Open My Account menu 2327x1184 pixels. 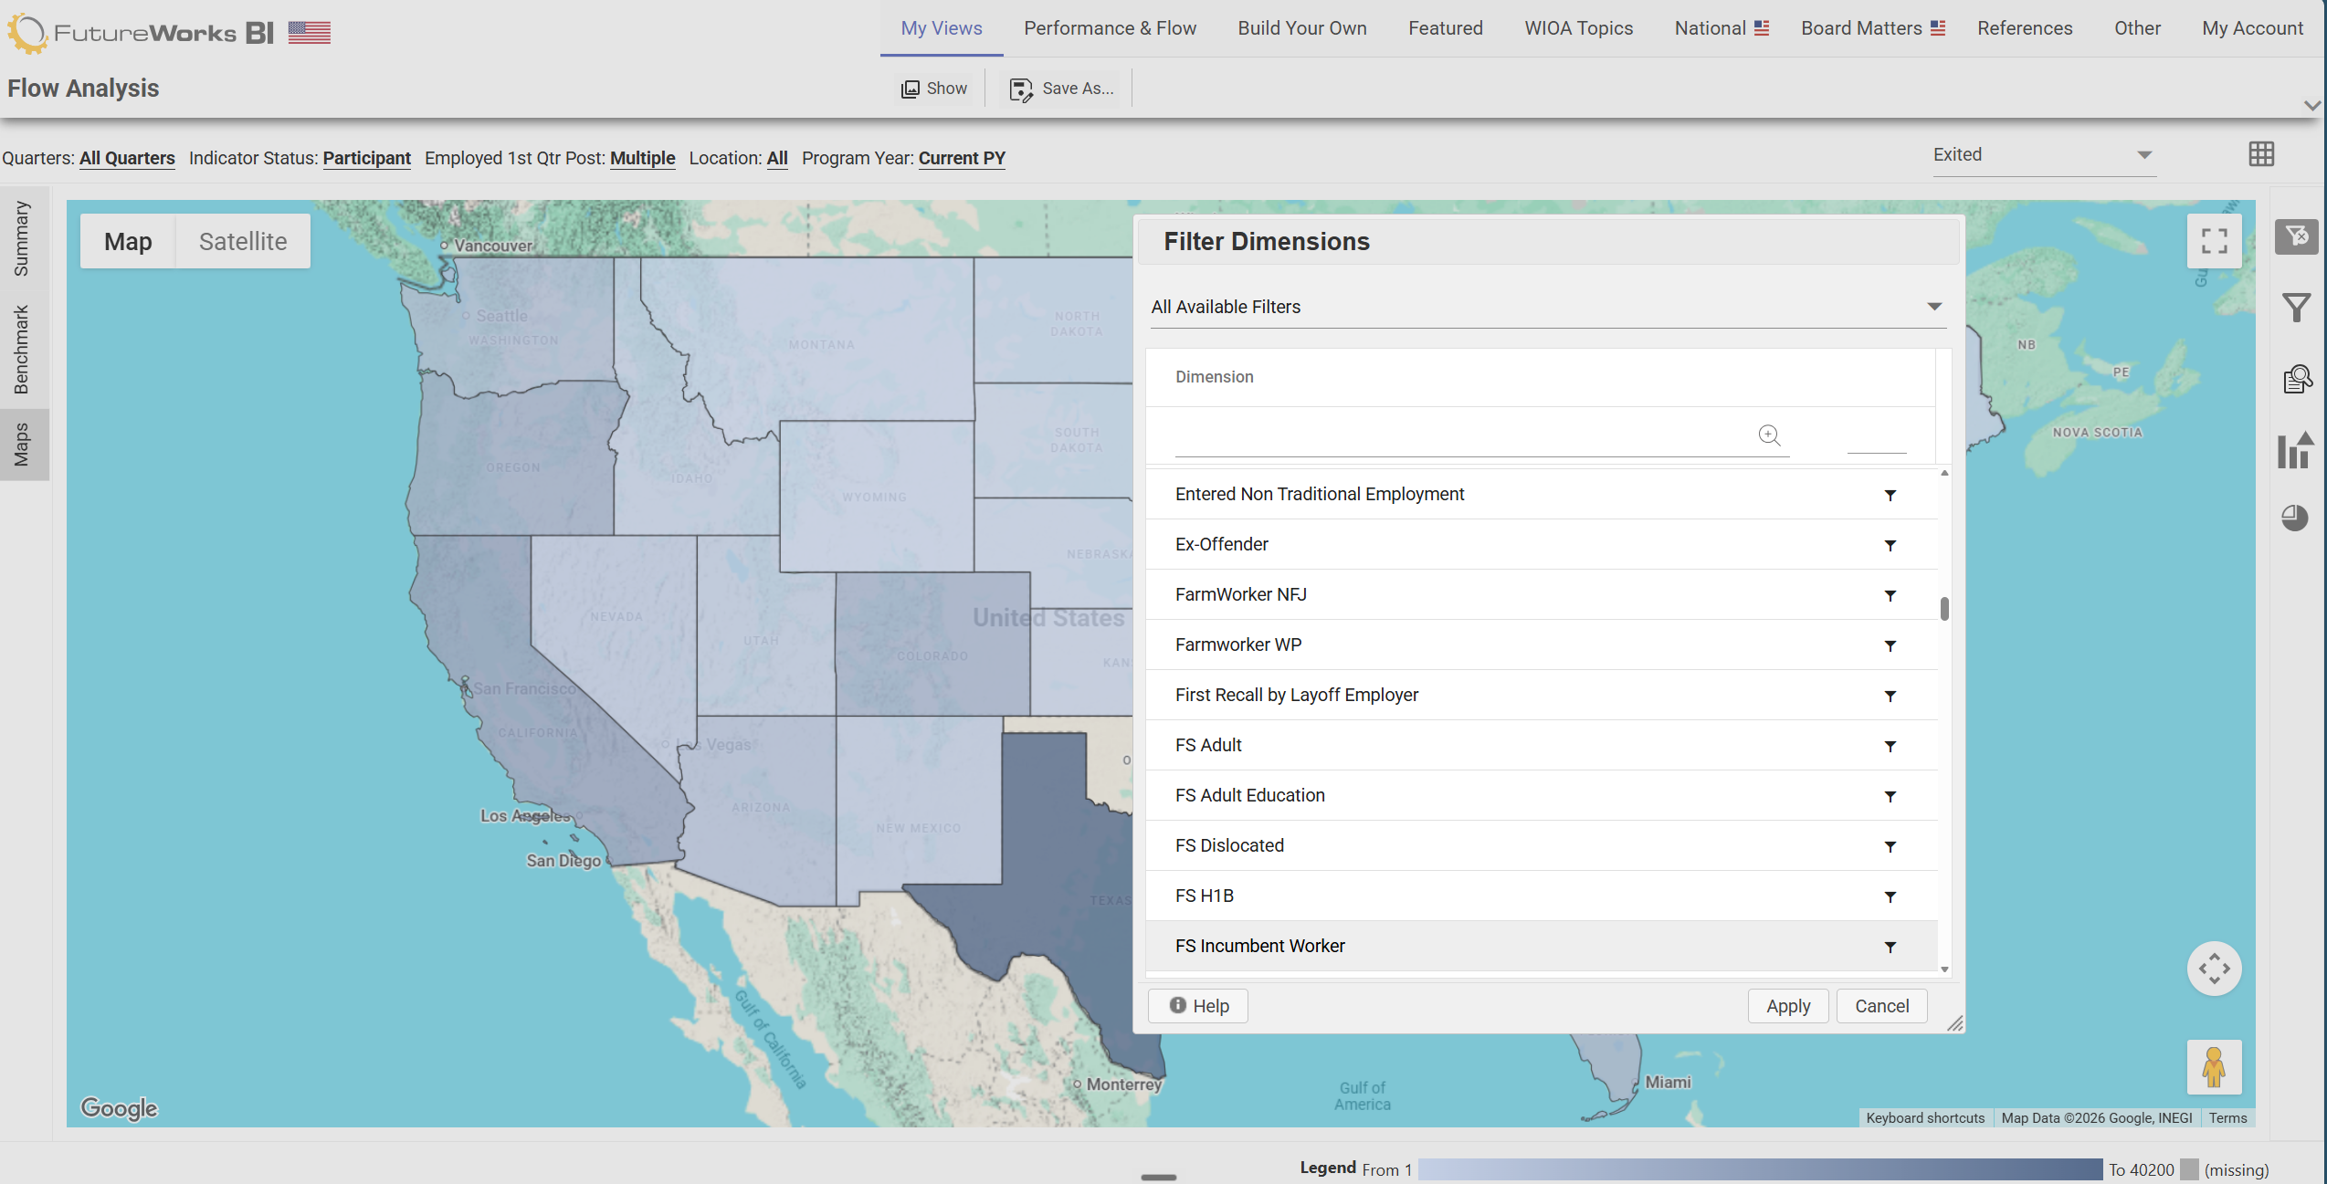[x=2252, y=28]
